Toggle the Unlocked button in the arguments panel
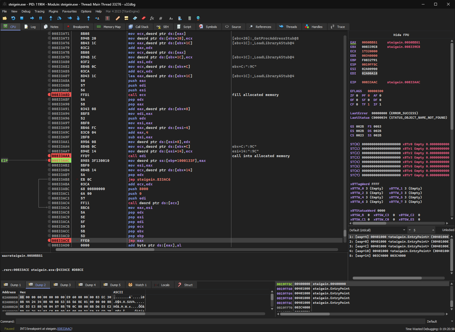Screen dimensions: 455x332 (x=448, y=230)
